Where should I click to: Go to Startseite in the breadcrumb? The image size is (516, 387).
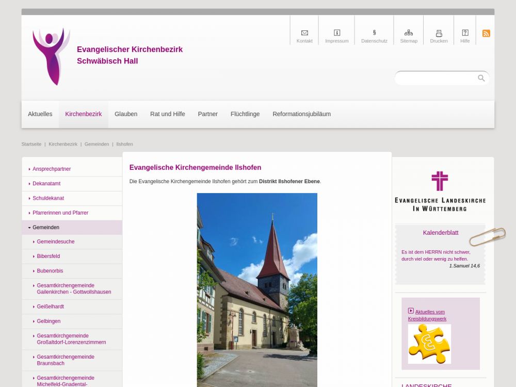click(x=31, y=144)
